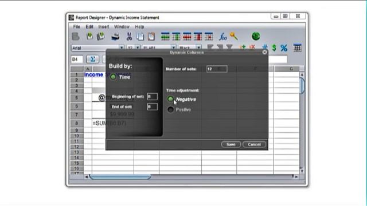Viewport: 367px width, 206px height.
Task: Click the delete column grid icon
Action: click(x=198, y=37)
